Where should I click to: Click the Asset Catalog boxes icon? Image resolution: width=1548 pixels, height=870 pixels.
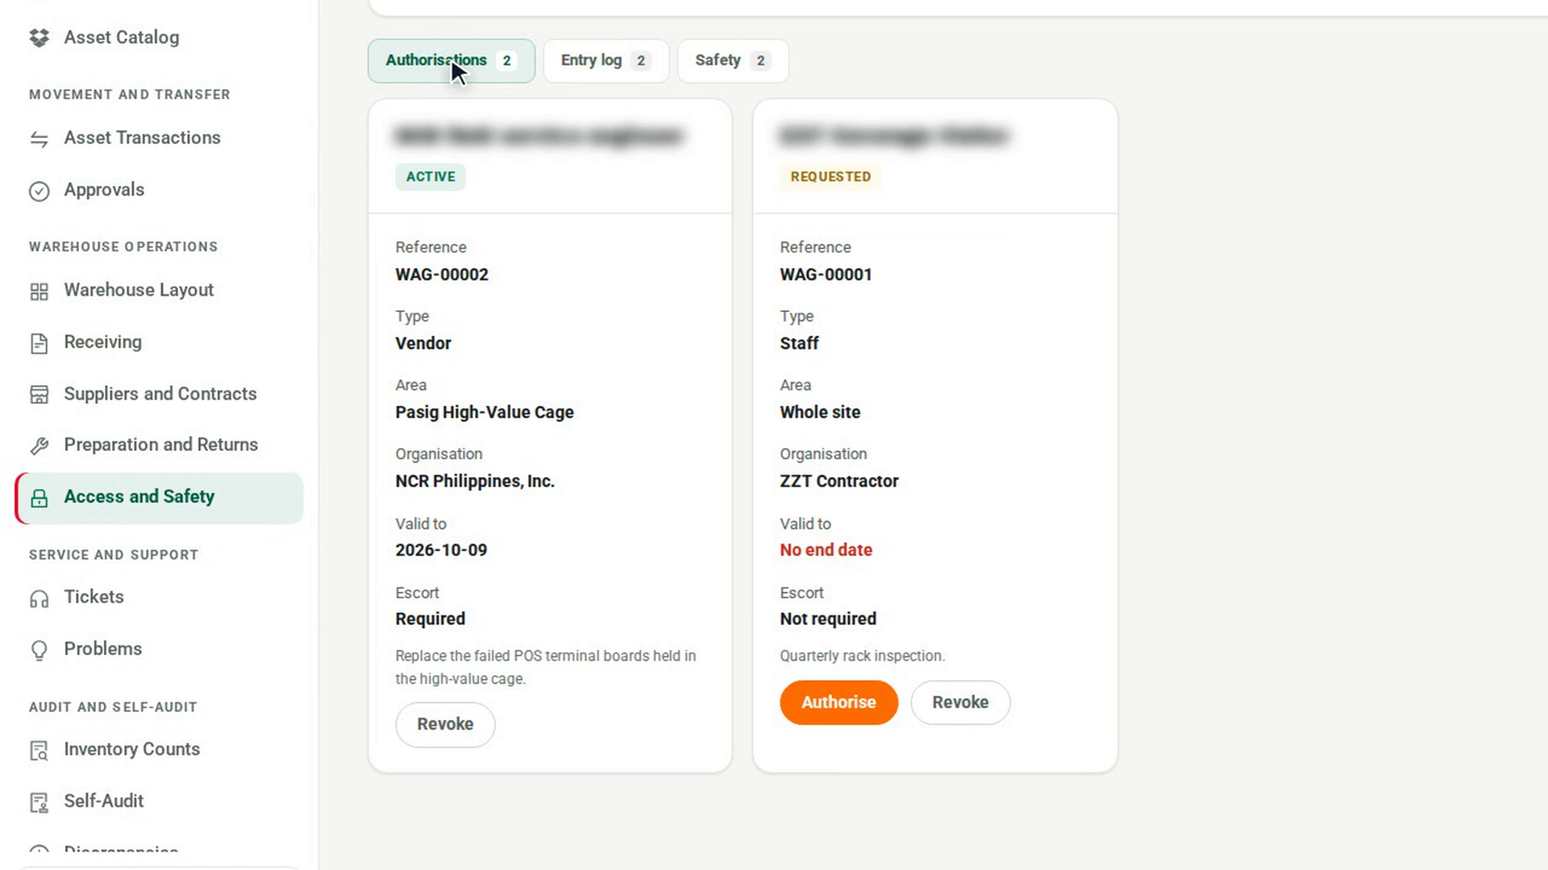click(x=39, y=38)
